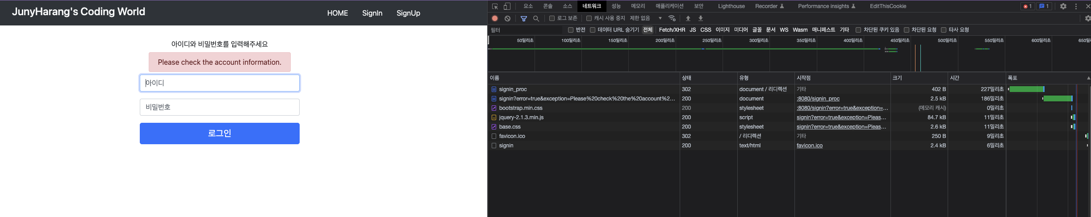The height and width of the screenshot is (217, 1091).
Task: Open the blue issues count badge
Action: tap(1044, 6)
